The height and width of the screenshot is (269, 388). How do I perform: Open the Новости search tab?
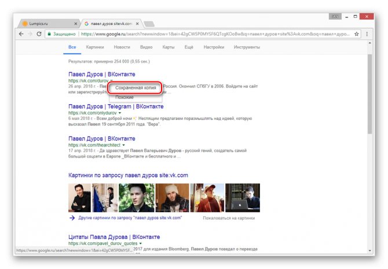122,47
